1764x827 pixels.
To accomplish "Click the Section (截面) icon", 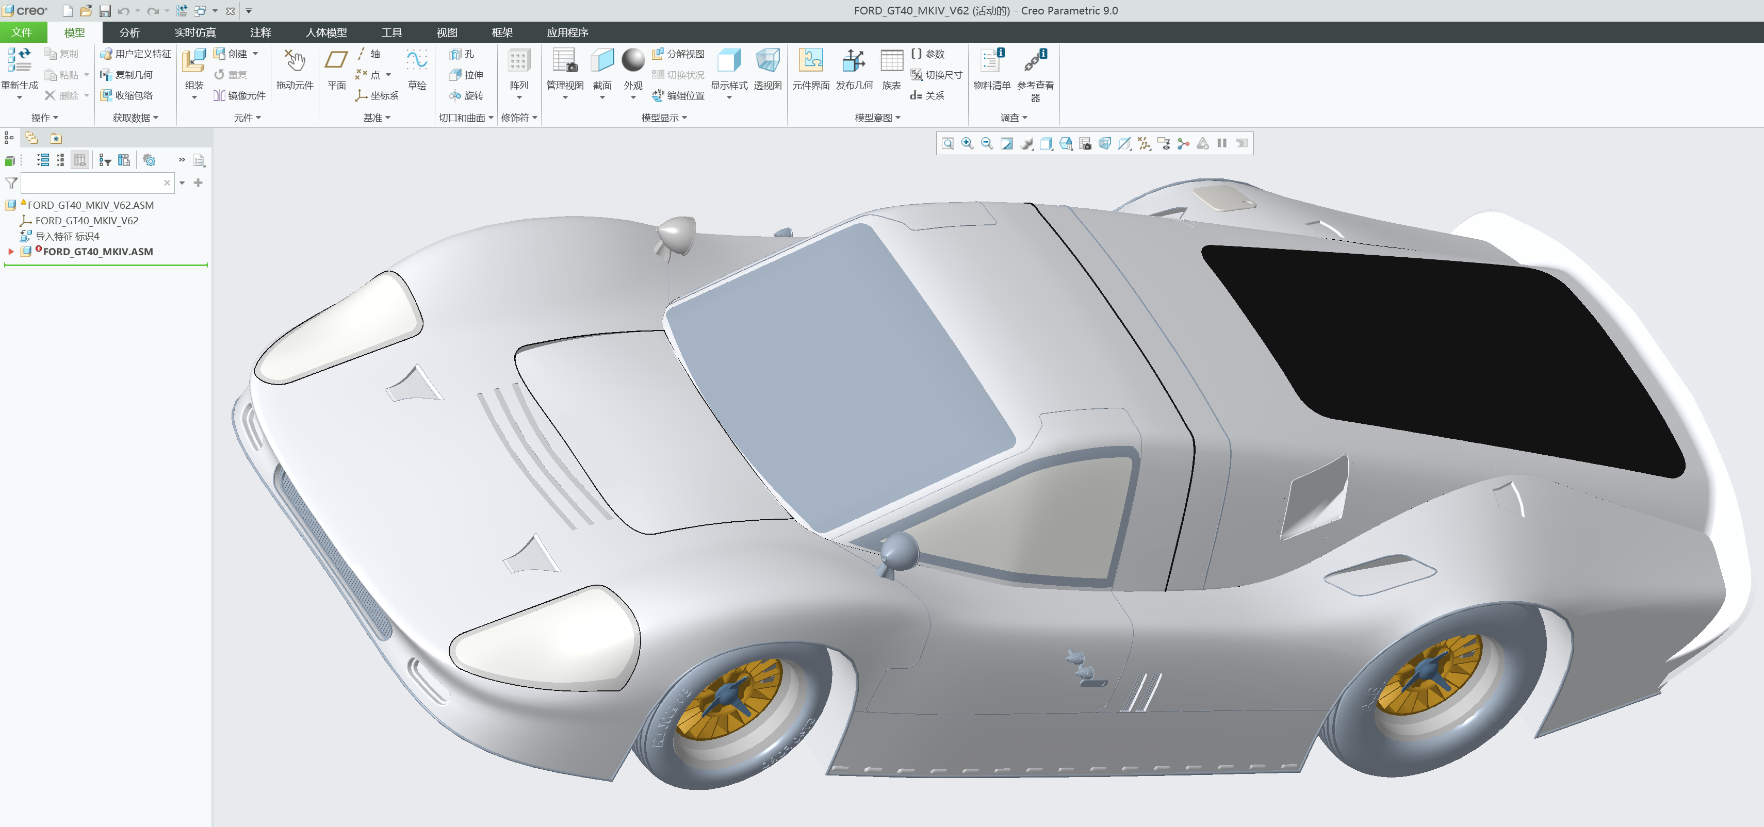I will pyautogui.click(x=602, y=60).
